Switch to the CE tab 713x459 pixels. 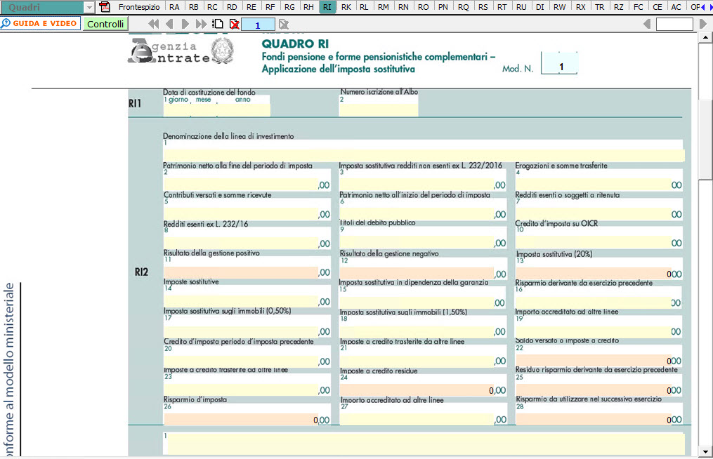tap(658, 7)
